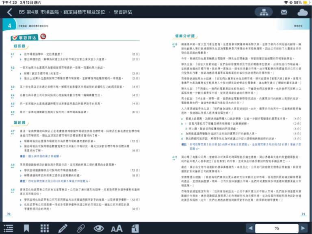Viewport: 312px width, 234px height.
Task: Tap the left page number 70
Action: (9, 214)
